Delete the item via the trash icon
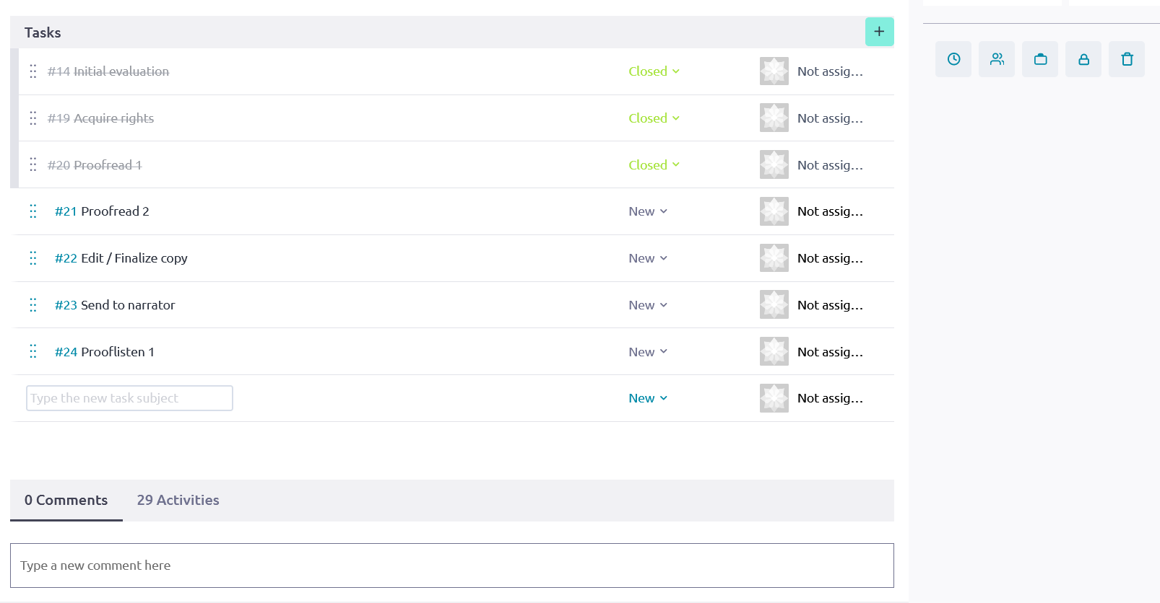Viewport: 1160px width, 603px height. 1126,59
